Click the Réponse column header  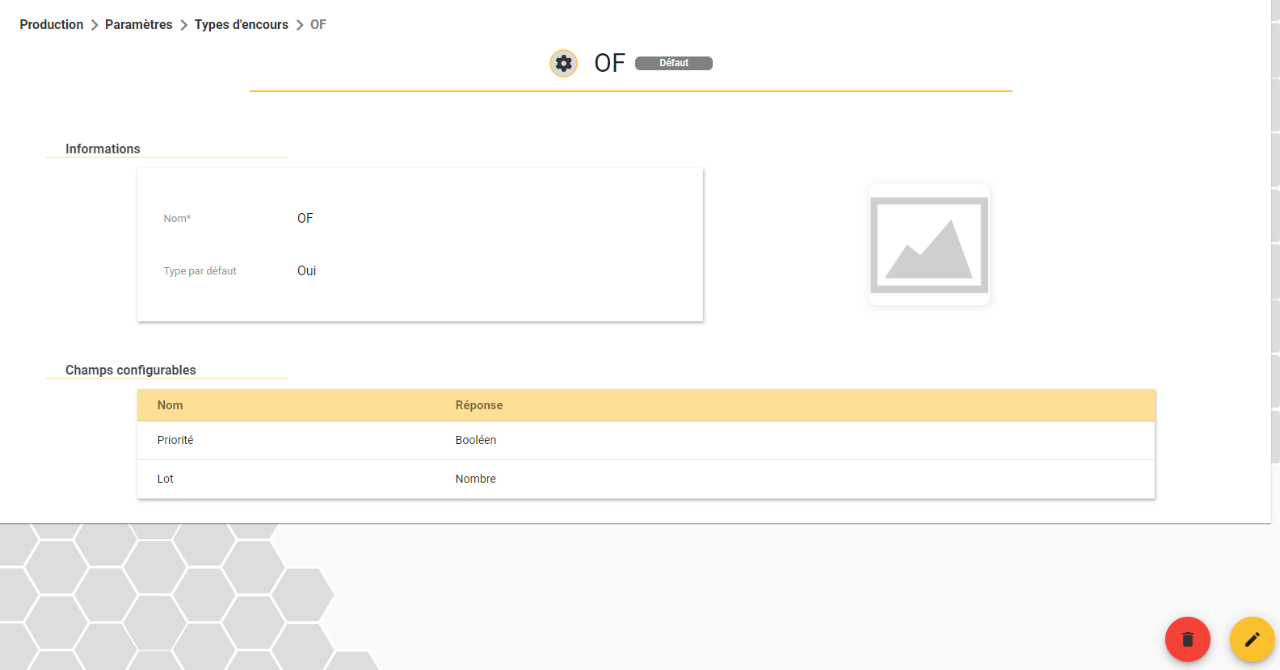(479, 405)
